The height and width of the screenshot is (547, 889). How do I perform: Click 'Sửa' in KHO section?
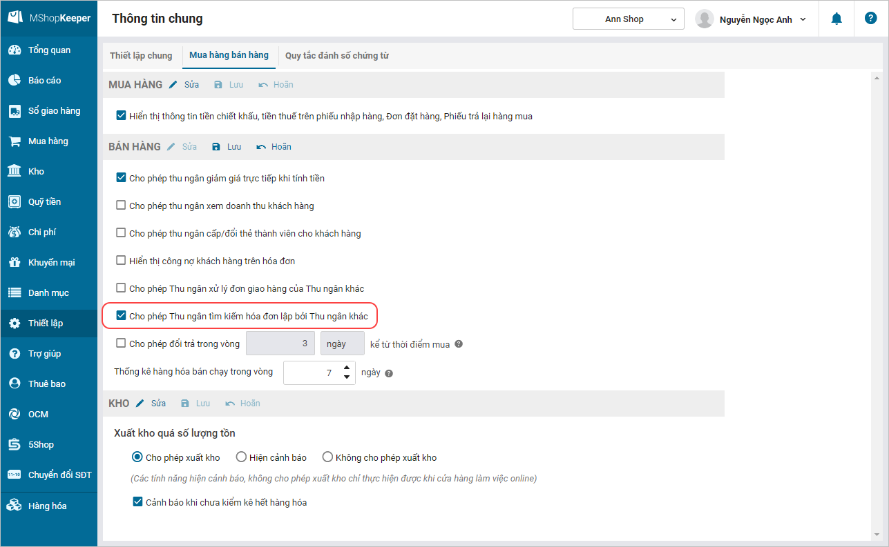[x=158, y=404]
